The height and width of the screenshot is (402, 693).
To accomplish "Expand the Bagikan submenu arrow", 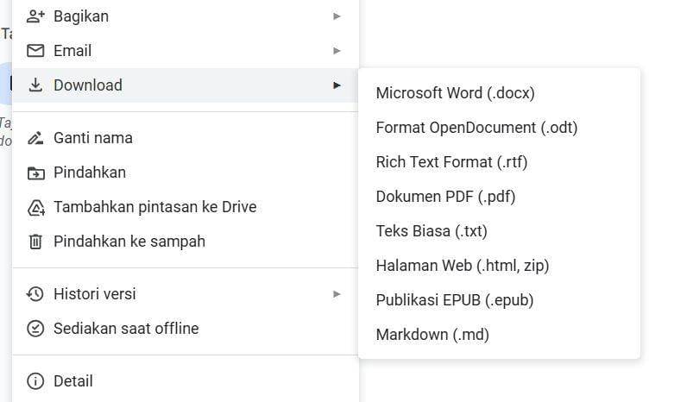I will pyautogui.click(x=337, y=16).
